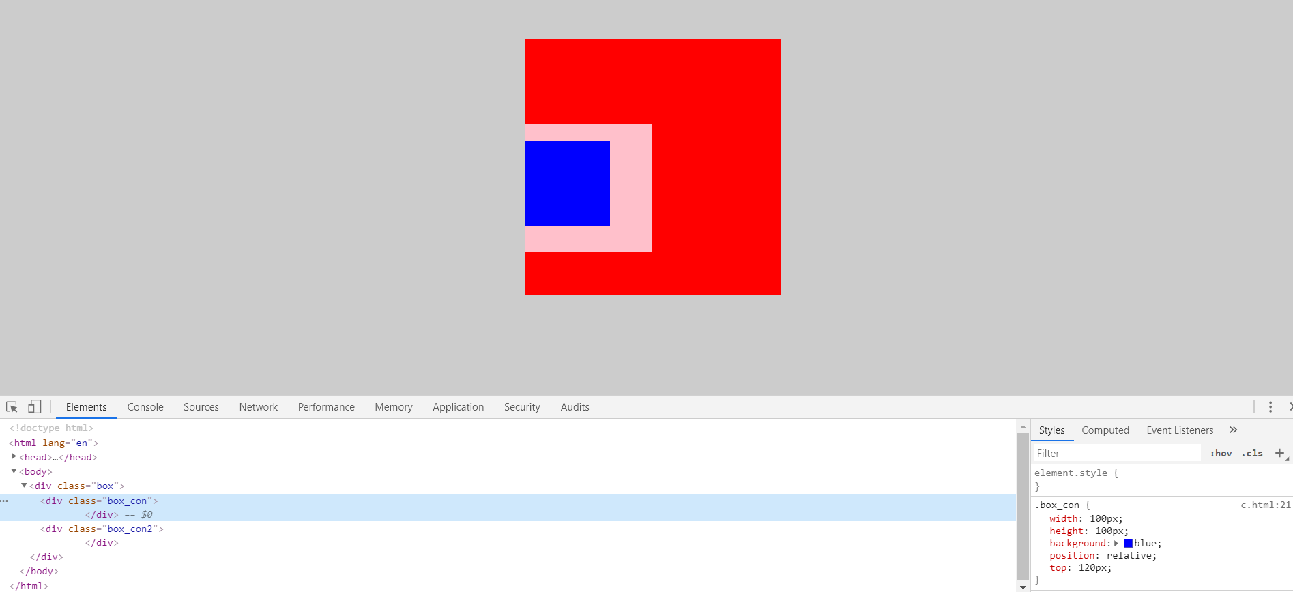Show more Styles pane tabs chevron
This screenshot has width=1293, height=592.
(1233, 430)
